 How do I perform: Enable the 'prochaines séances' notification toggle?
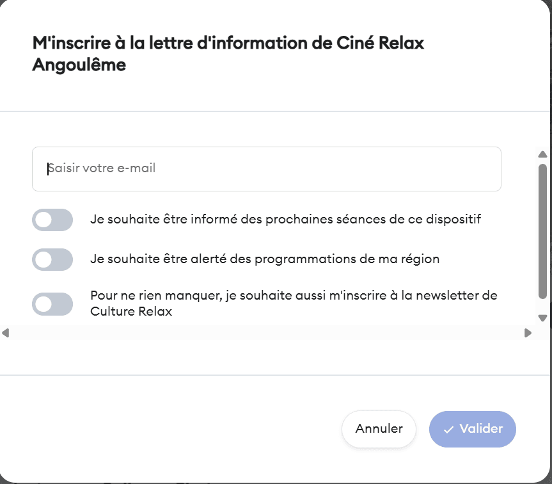(x=52, y=220)
